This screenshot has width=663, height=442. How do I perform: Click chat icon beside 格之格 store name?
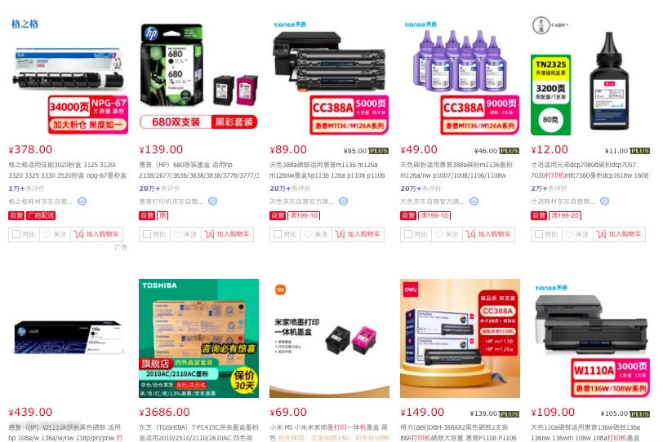pyautogui.click(x=82, y=201)
